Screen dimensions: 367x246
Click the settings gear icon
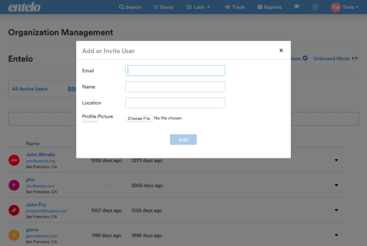pos(305,58)
